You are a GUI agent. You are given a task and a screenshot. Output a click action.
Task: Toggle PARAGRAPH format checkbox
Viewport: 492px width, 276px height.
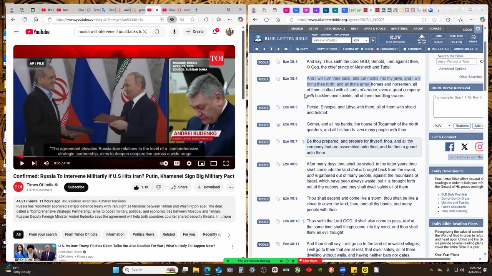point(378,49)
